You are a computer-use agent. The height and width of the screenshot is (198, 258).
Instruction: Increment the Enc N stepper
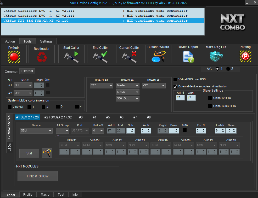pos(204,129)
